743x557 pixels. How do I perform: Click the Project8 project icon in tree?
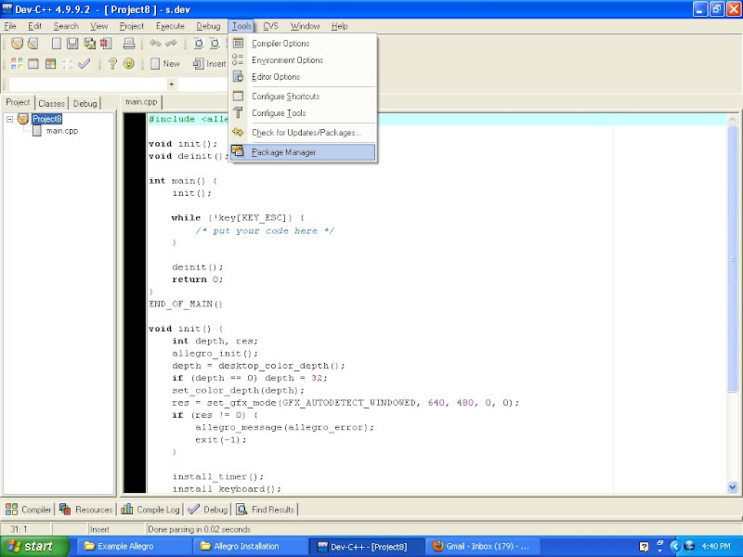(23, 119)
